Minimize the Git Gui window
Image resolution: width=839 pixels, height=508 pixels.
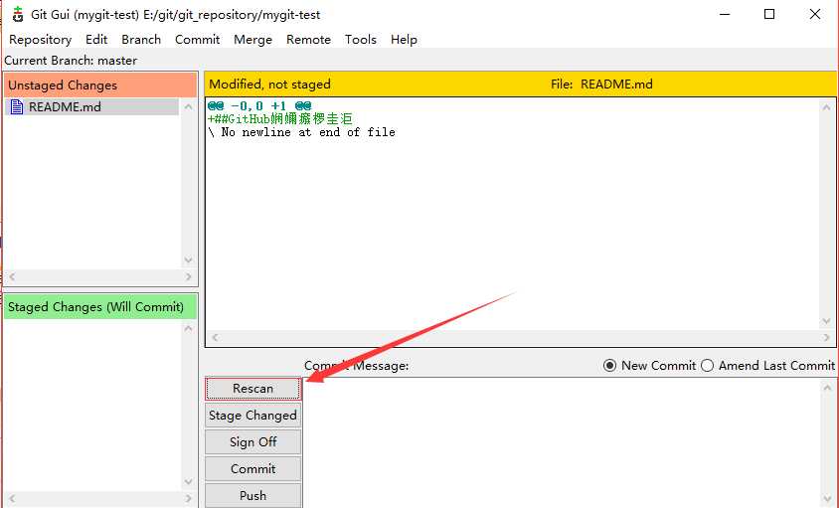[x=725, y=15]
